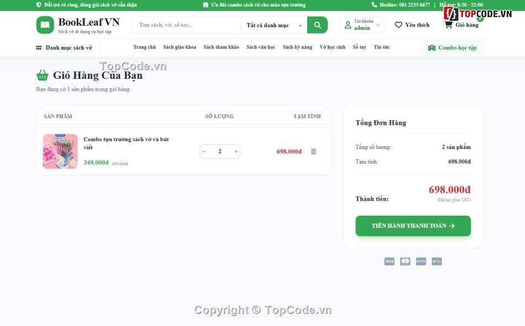Click the Mastercard payment icon
The height and width of the screenshot is (326, 525).
point(405,261)
